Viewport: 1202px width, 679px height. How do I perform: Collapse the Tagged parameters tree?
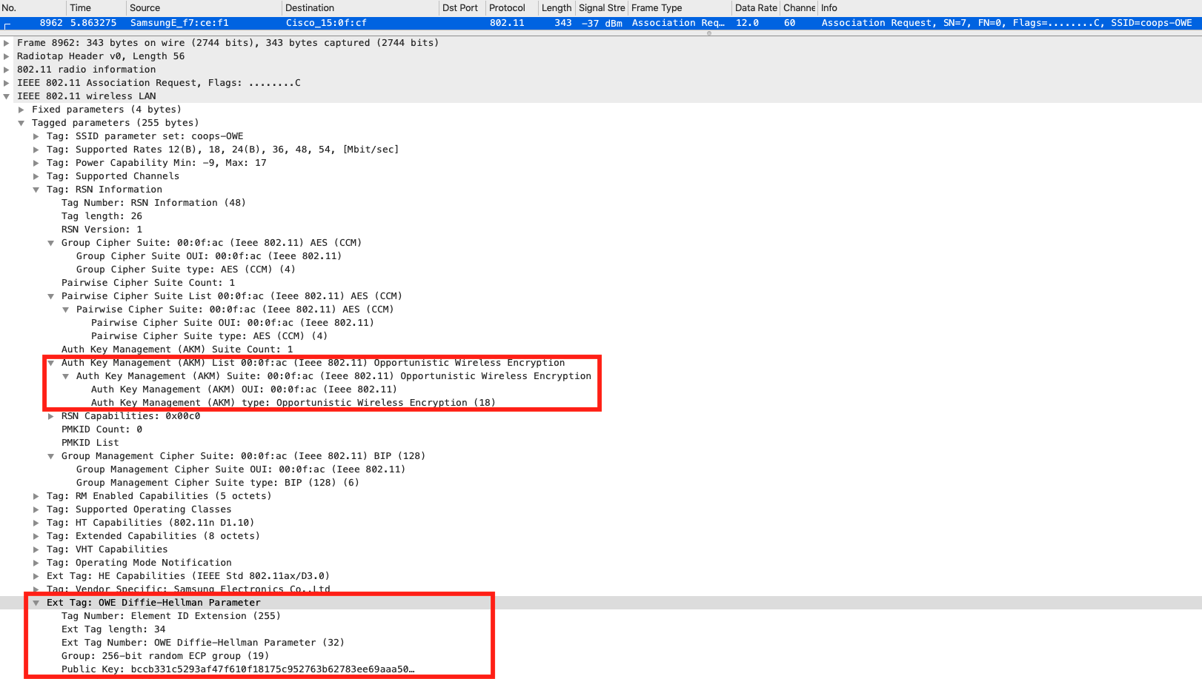pos(21,123)
